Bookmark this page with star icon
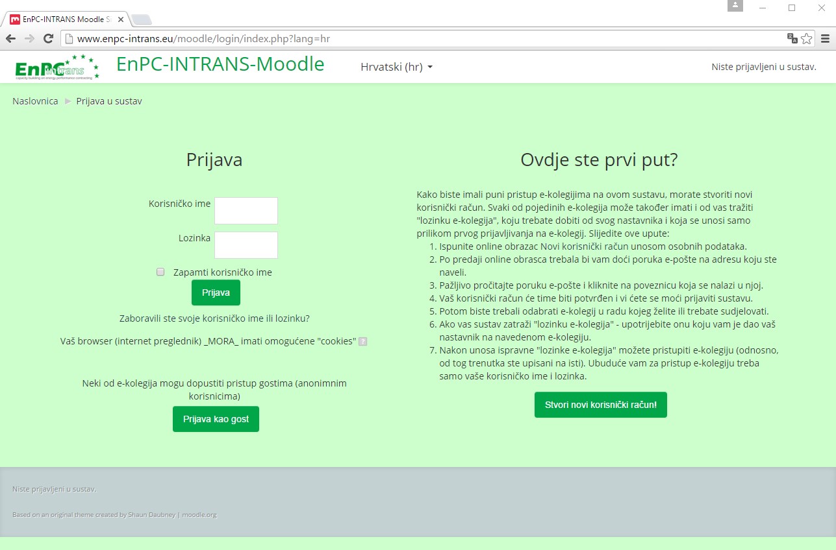 (807, 39)
